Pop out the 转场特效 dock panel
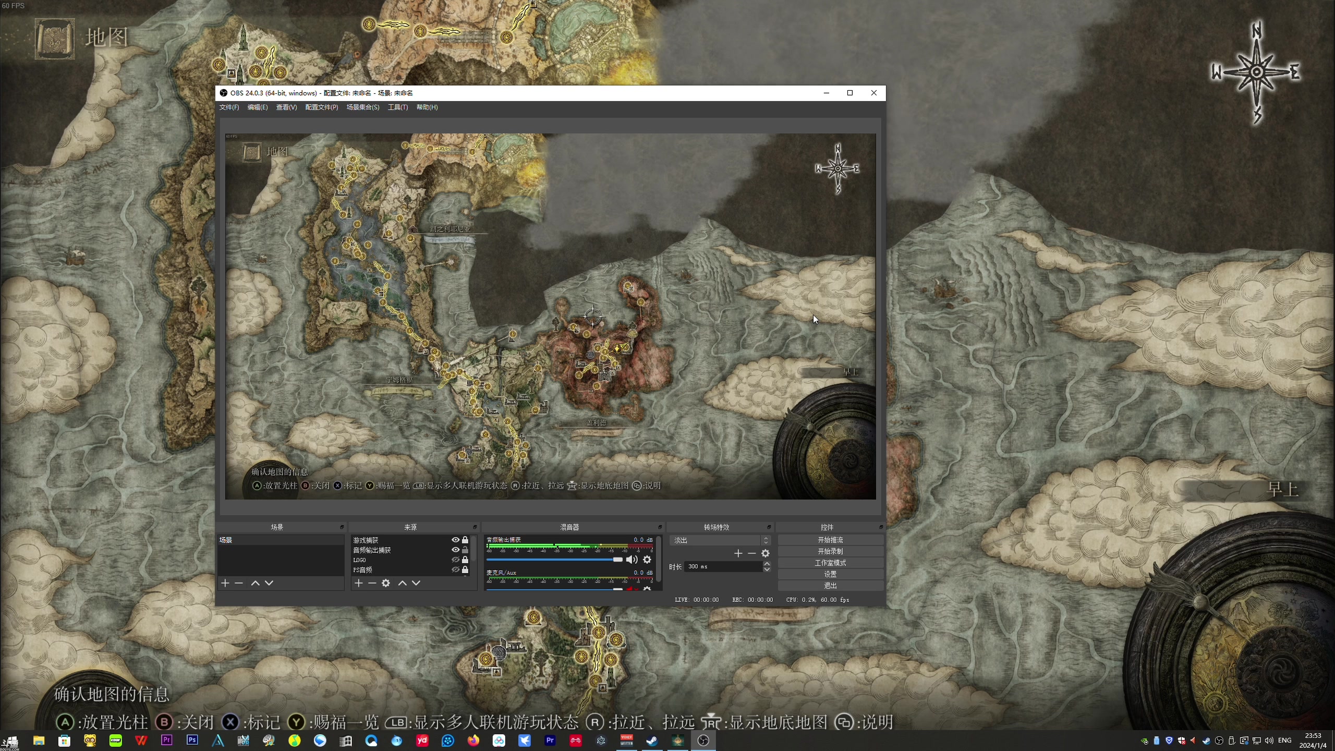Viewport: 1335px width, 751px height. (769, 527)
